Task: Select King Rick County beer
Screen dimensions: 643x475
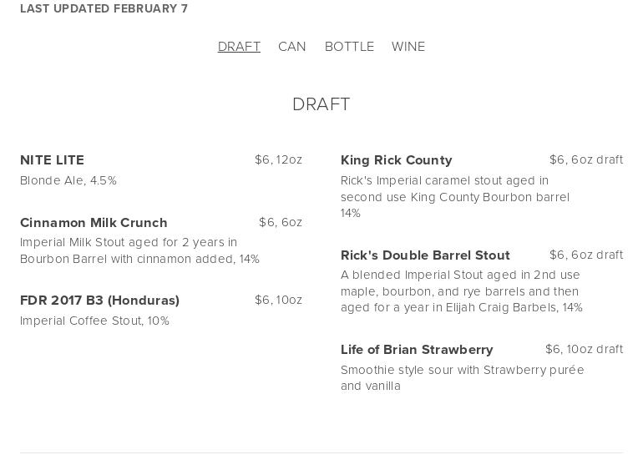Action: (x=396, y=160)
